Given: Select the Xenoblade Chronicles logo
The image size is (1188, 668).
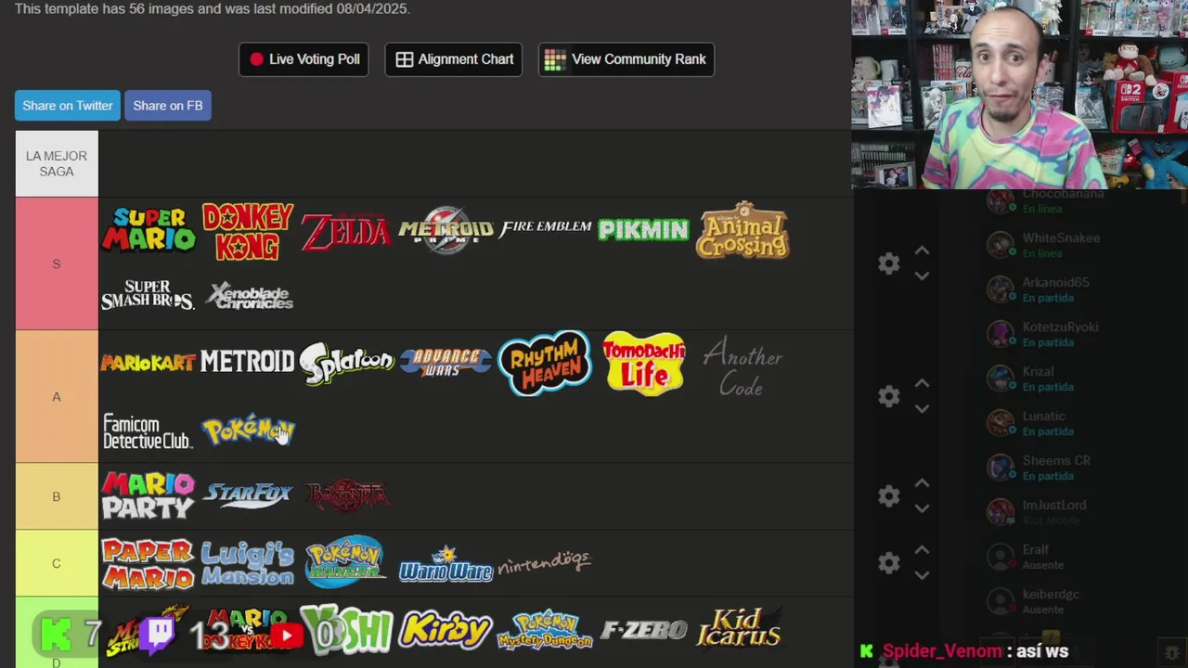Looking at the screenshot, I should (249, 296).
